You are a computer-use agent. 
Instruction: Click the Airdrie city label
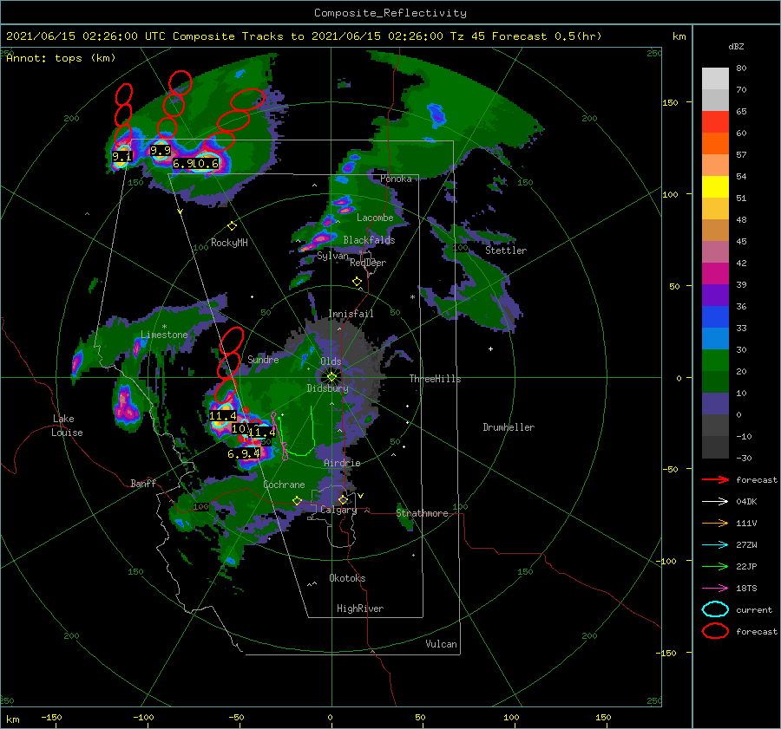[342, 463]
